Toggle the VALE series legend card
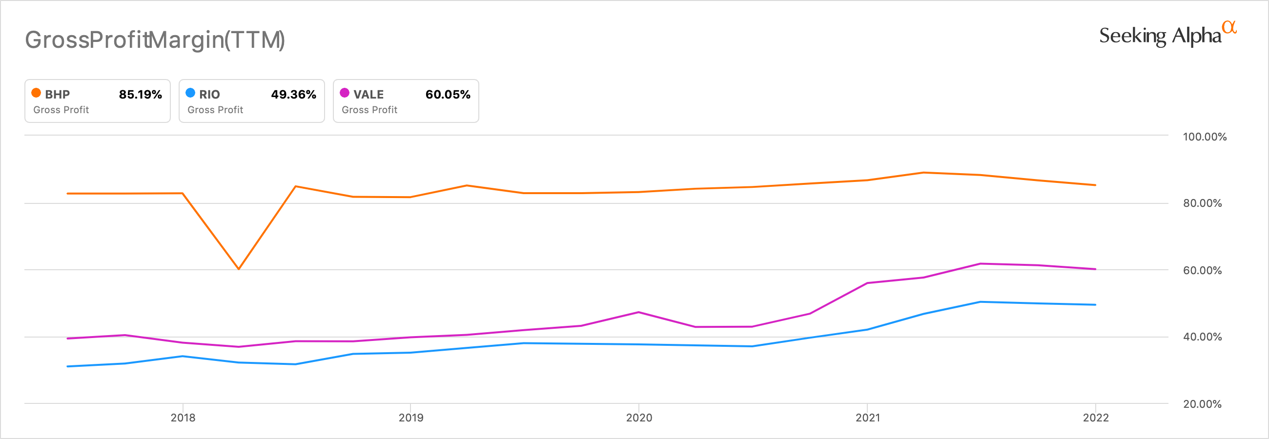The width and height of the screenshot is (1269, 439). (x=406, y=101)
